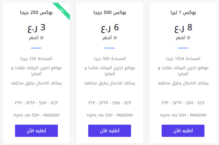Click "المساحة 1024 جيجا" storage text

coord(183,59)
